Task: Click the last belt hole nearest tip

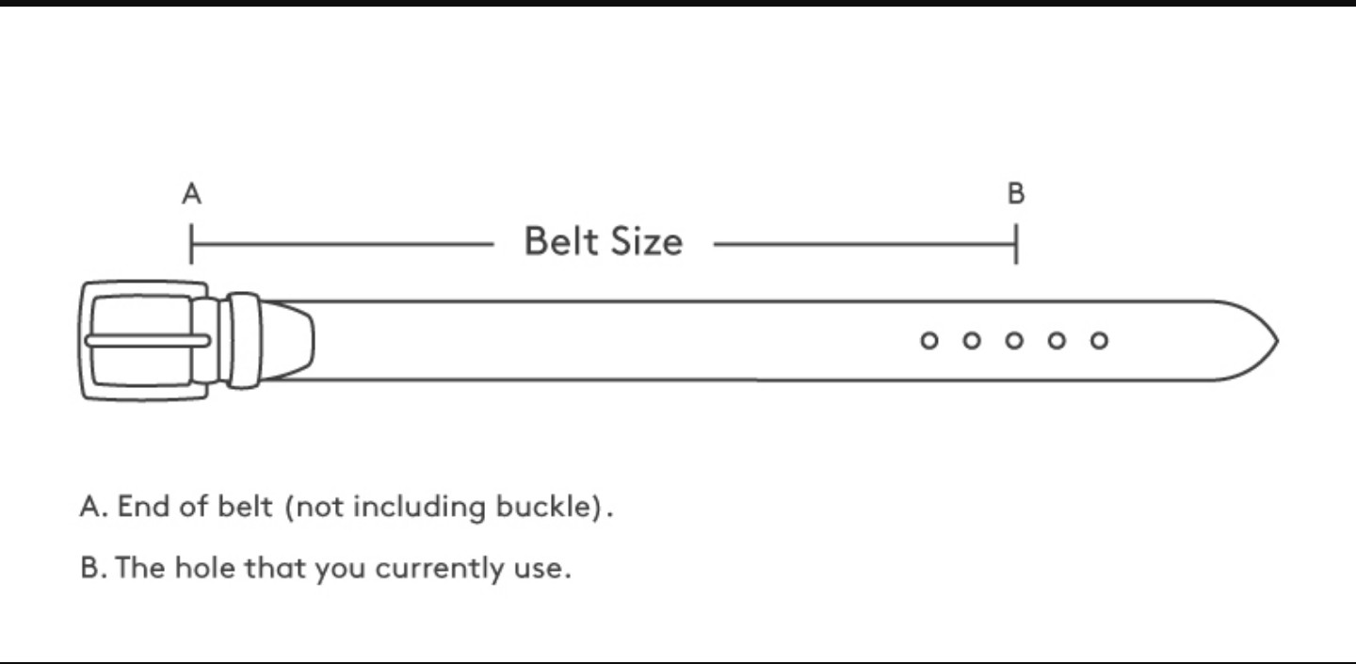Action: 1099,340
